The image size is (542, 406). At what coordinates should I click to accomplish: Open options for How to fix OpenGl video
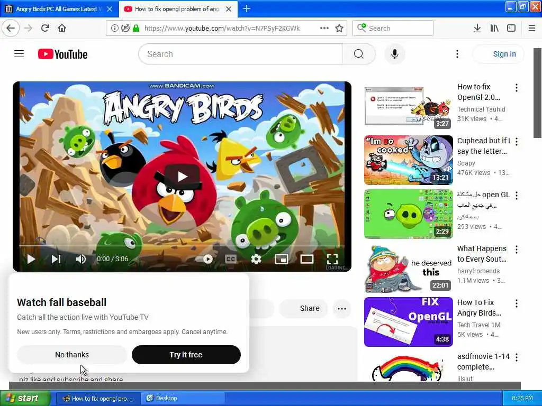(x=517, y=88)
